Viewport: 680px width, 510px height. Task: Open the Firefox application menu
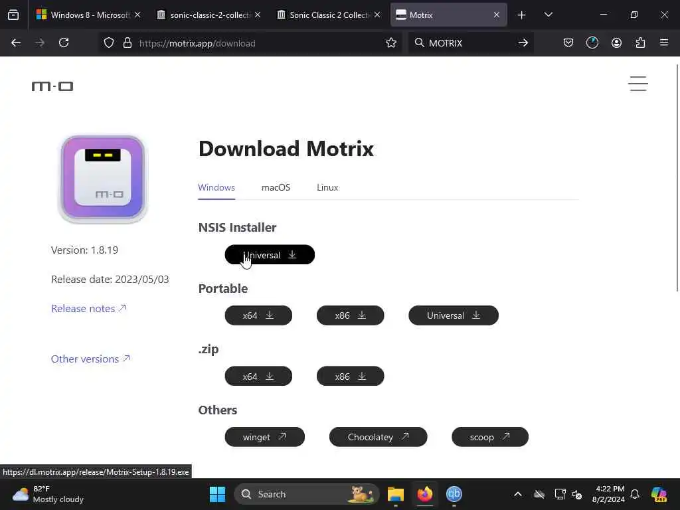[664, 43]
